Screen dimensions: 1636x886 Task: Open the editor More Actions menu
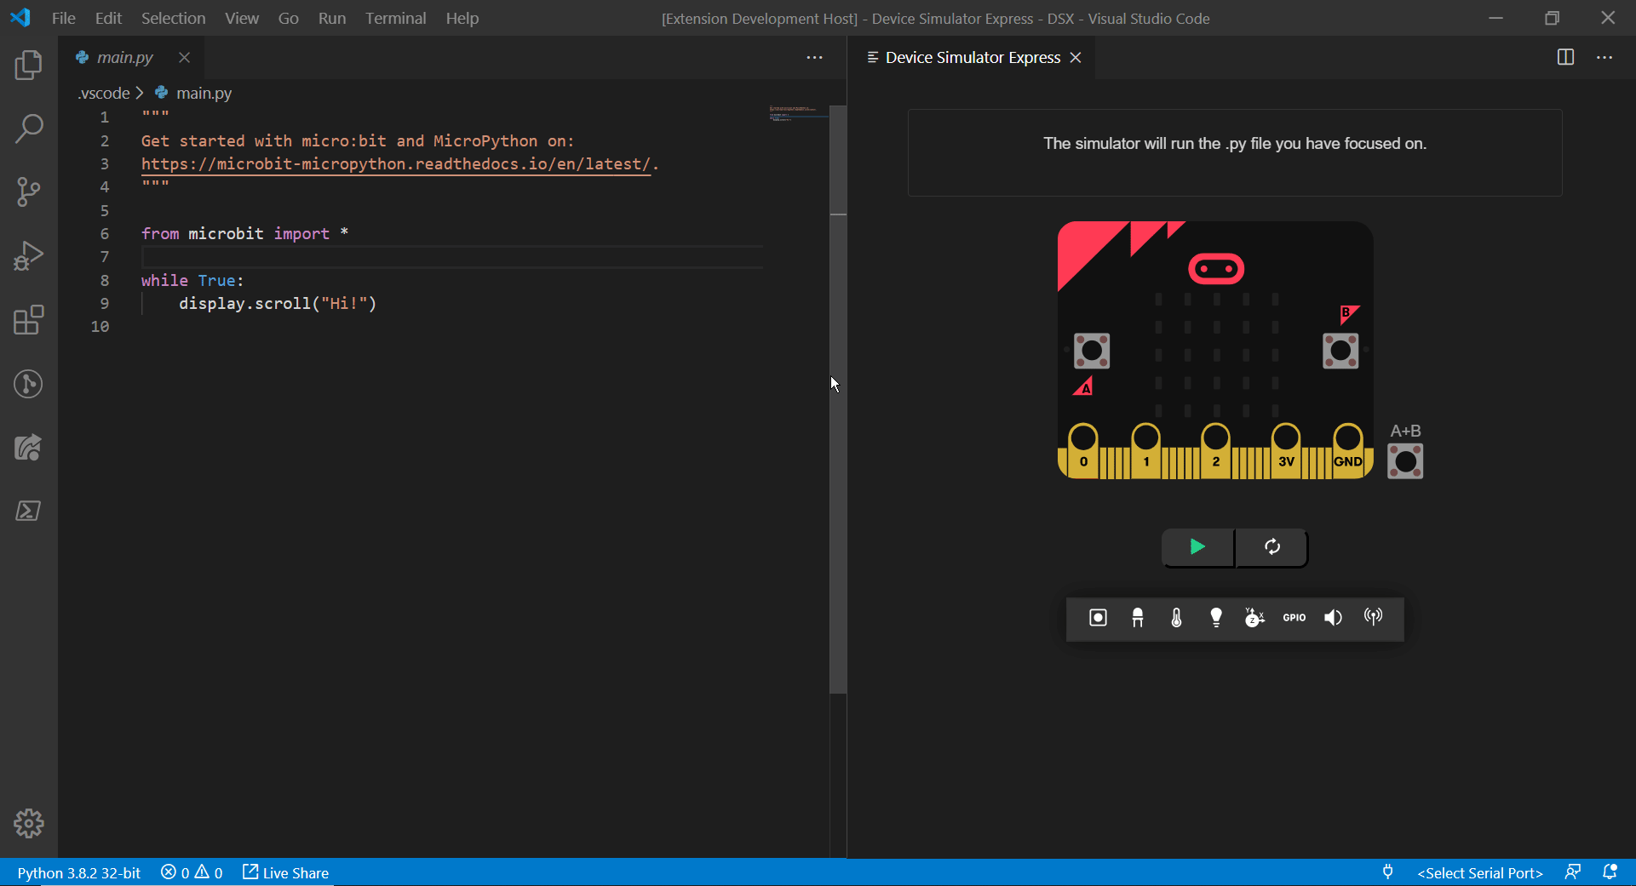(814, 57)
